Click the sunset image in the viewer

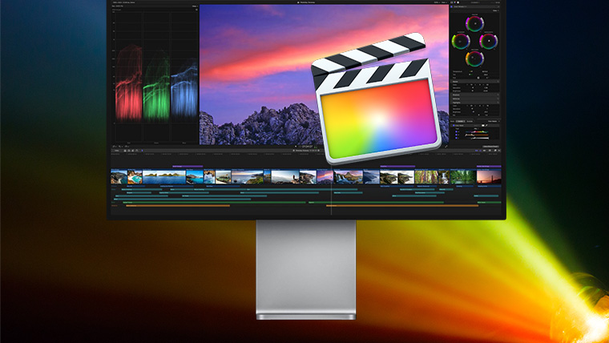pyautogui.click(x=324, y=75)
